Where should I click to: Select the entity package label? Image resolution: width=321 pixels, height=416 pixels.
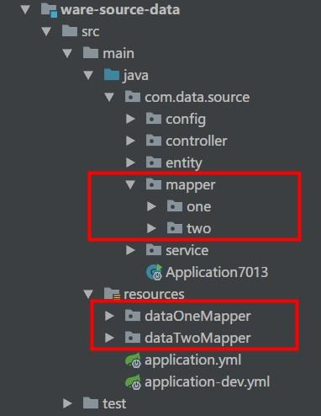click(x=184, y=163)
